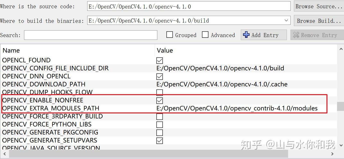Enable OPENCV_GENERATE_PKGCONFIG checkbox
This screenshot has width=344, height=159.
(x=160, y=132)
